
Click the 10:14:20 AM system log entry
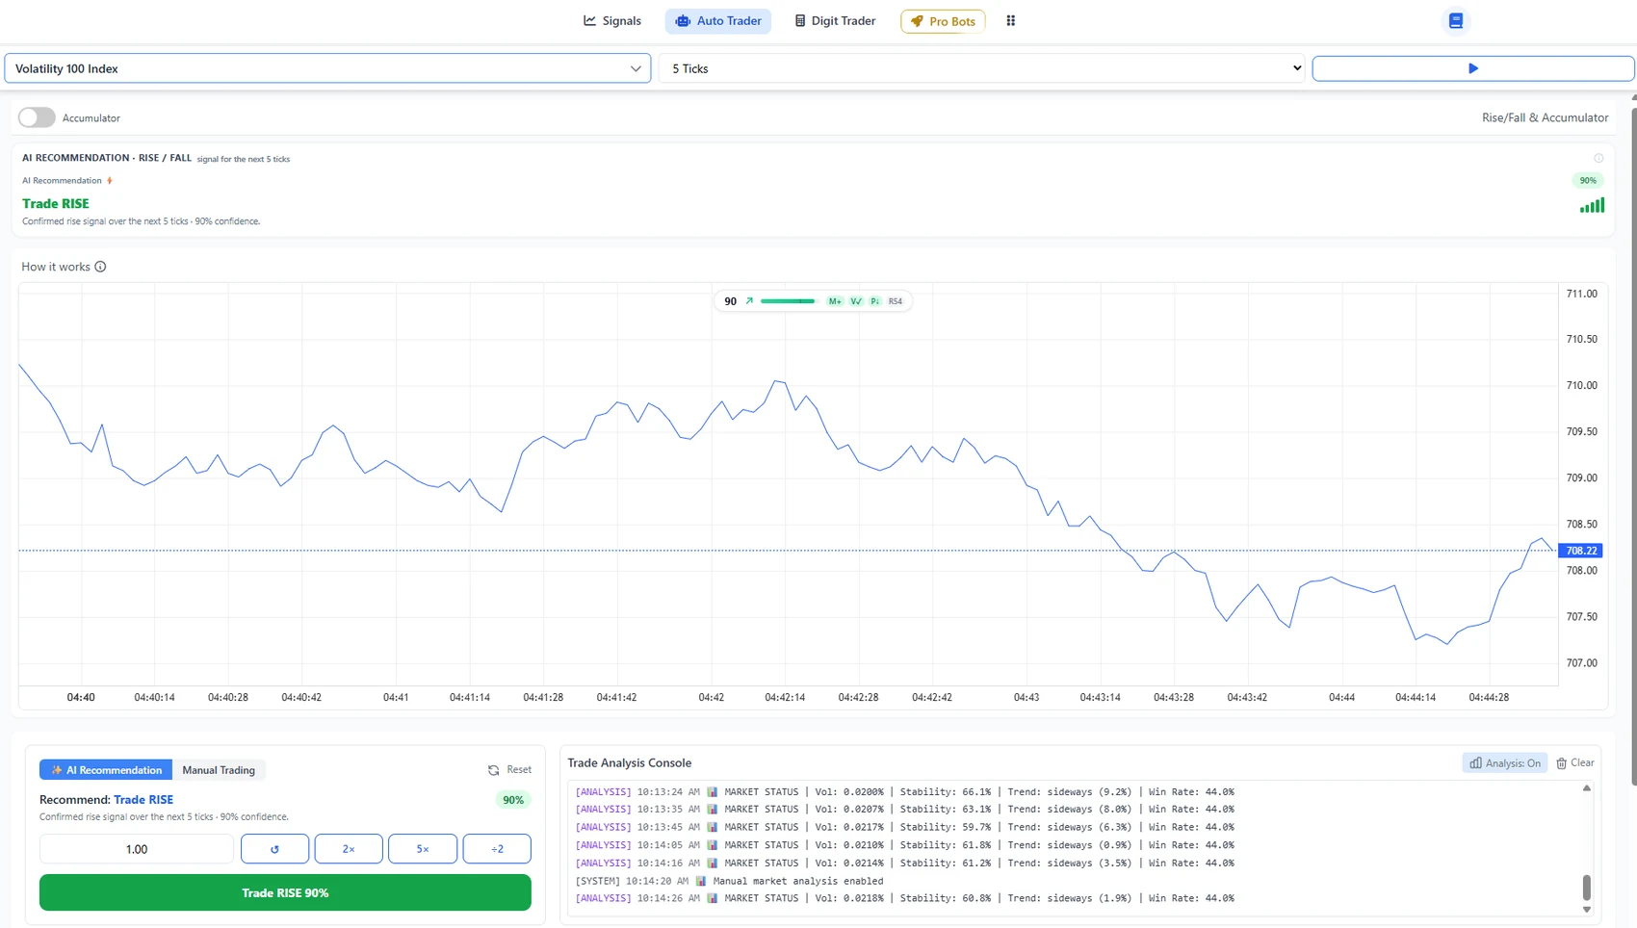(729, 881)
